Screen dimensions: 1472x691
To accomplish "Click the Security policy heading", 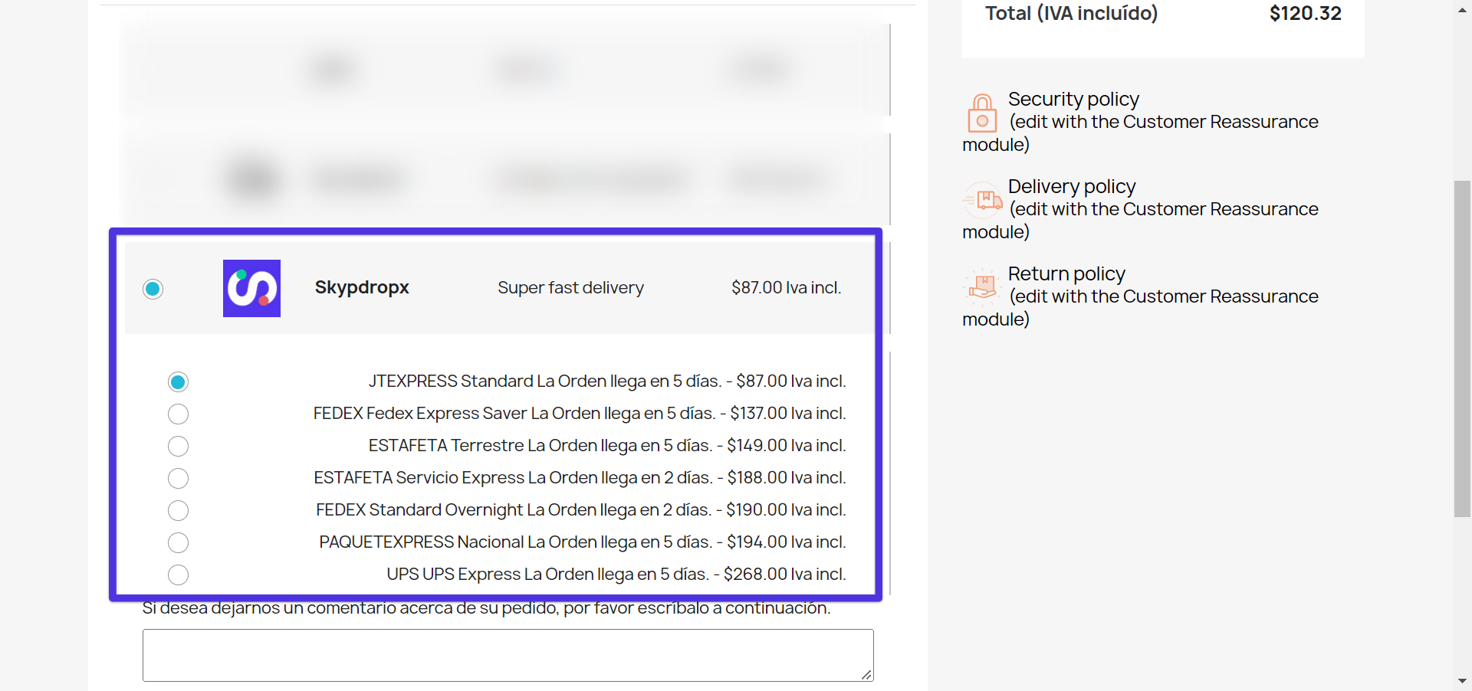I will click(x=1073, y=100).
